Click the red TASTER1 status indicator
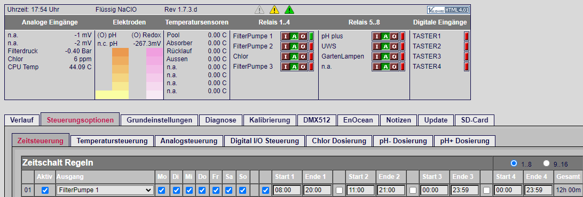Viewport: 583px width, 197px height. 467,36
